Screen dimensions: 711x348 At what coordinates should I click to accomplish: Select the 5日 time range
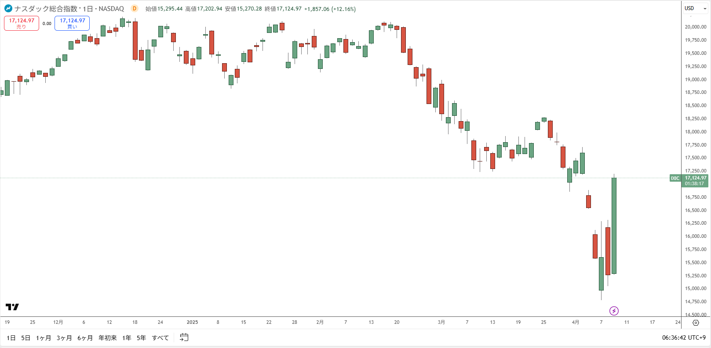point(26,338)
